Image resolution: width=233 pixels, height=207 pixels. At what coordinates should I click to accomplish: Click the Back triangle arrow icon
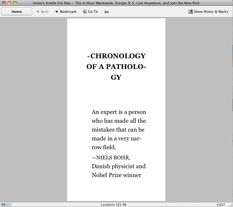(x=38, y=11)
